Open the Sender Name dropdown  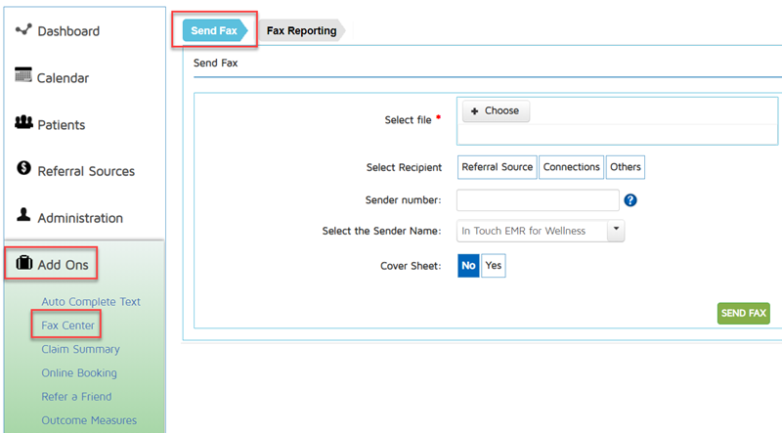(x=616, y=231)
